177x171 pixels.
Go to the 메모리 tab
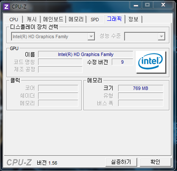point(76,20)
